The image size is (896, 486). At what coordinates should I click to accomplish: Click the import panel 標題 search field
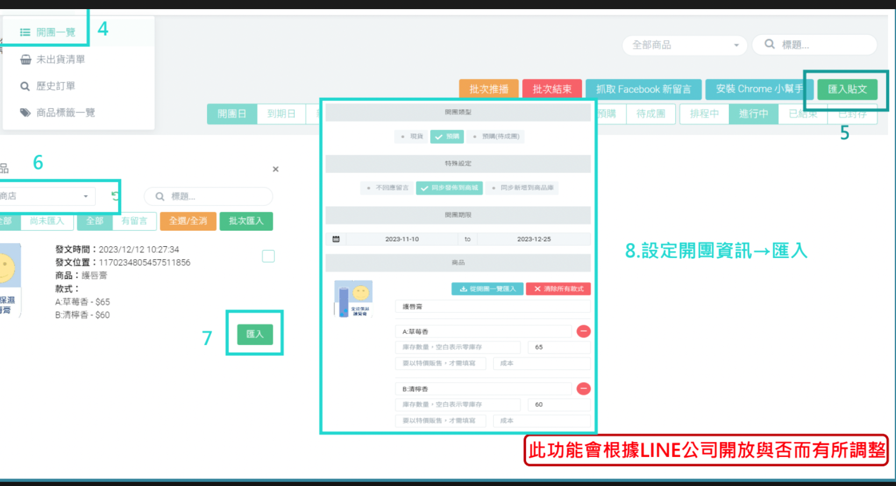[x=208, y=196]
